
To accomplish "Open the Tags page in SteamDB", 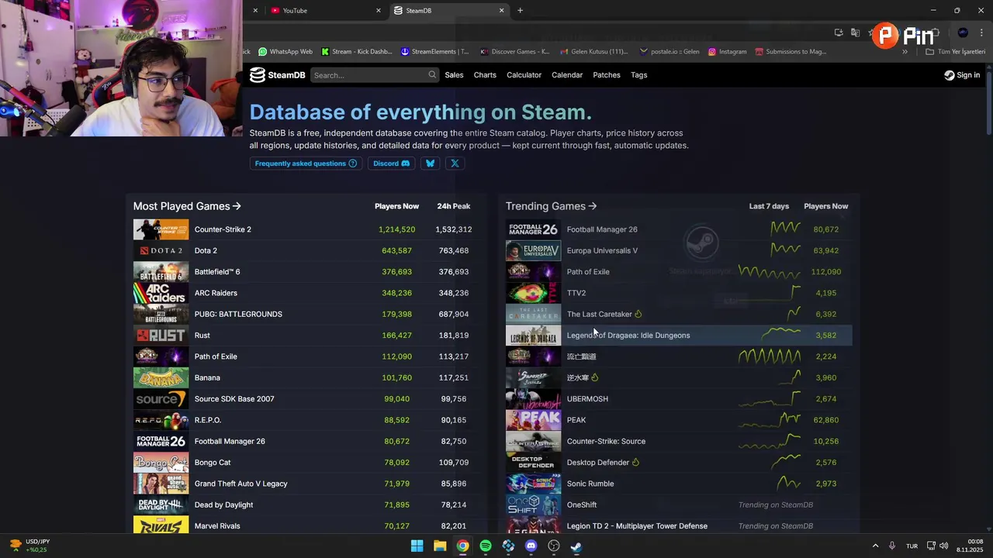I will click(x=639, y=75).
